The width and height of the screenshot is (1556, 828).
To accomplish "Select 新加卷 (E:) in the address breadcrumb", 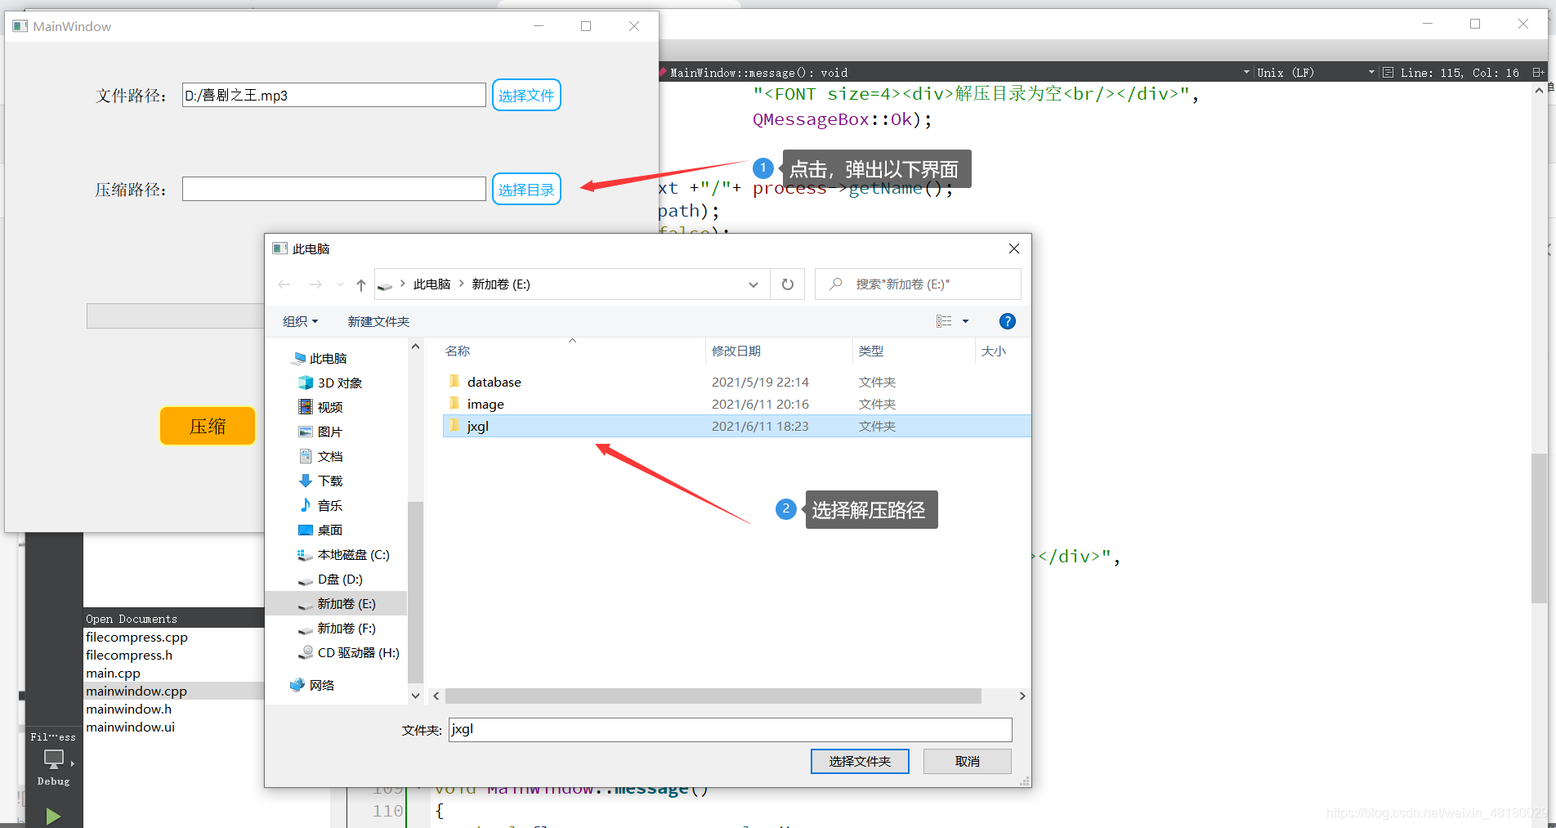I will coord(501,284).
